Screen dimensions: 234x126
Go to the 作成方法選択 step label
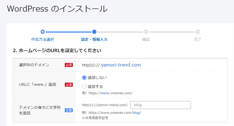point(42,39)
